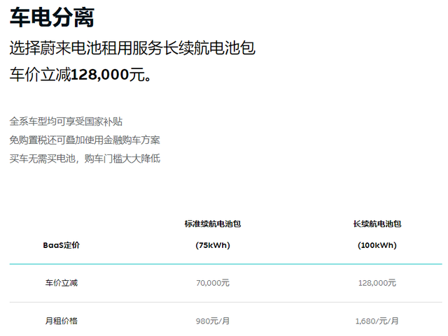448x336 pixels.
Task: Click the (75kWh) label
Action: [213, 245]
